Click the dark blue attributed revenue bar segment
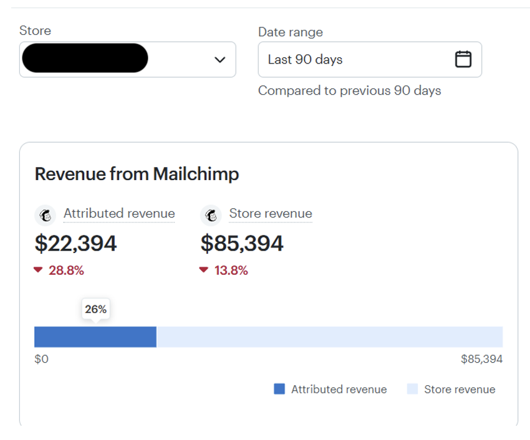This screenshot has width=530, height=440. tap(95, 337)
